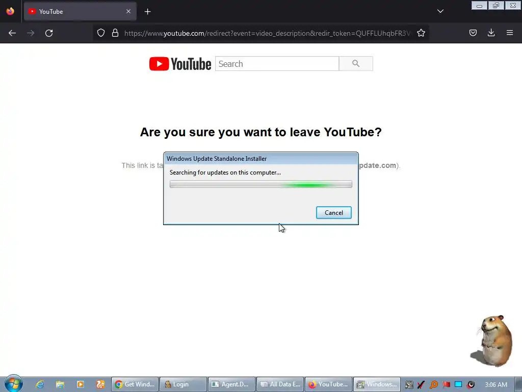
Task: Reload the current page
Action: [x=49, y=33]
